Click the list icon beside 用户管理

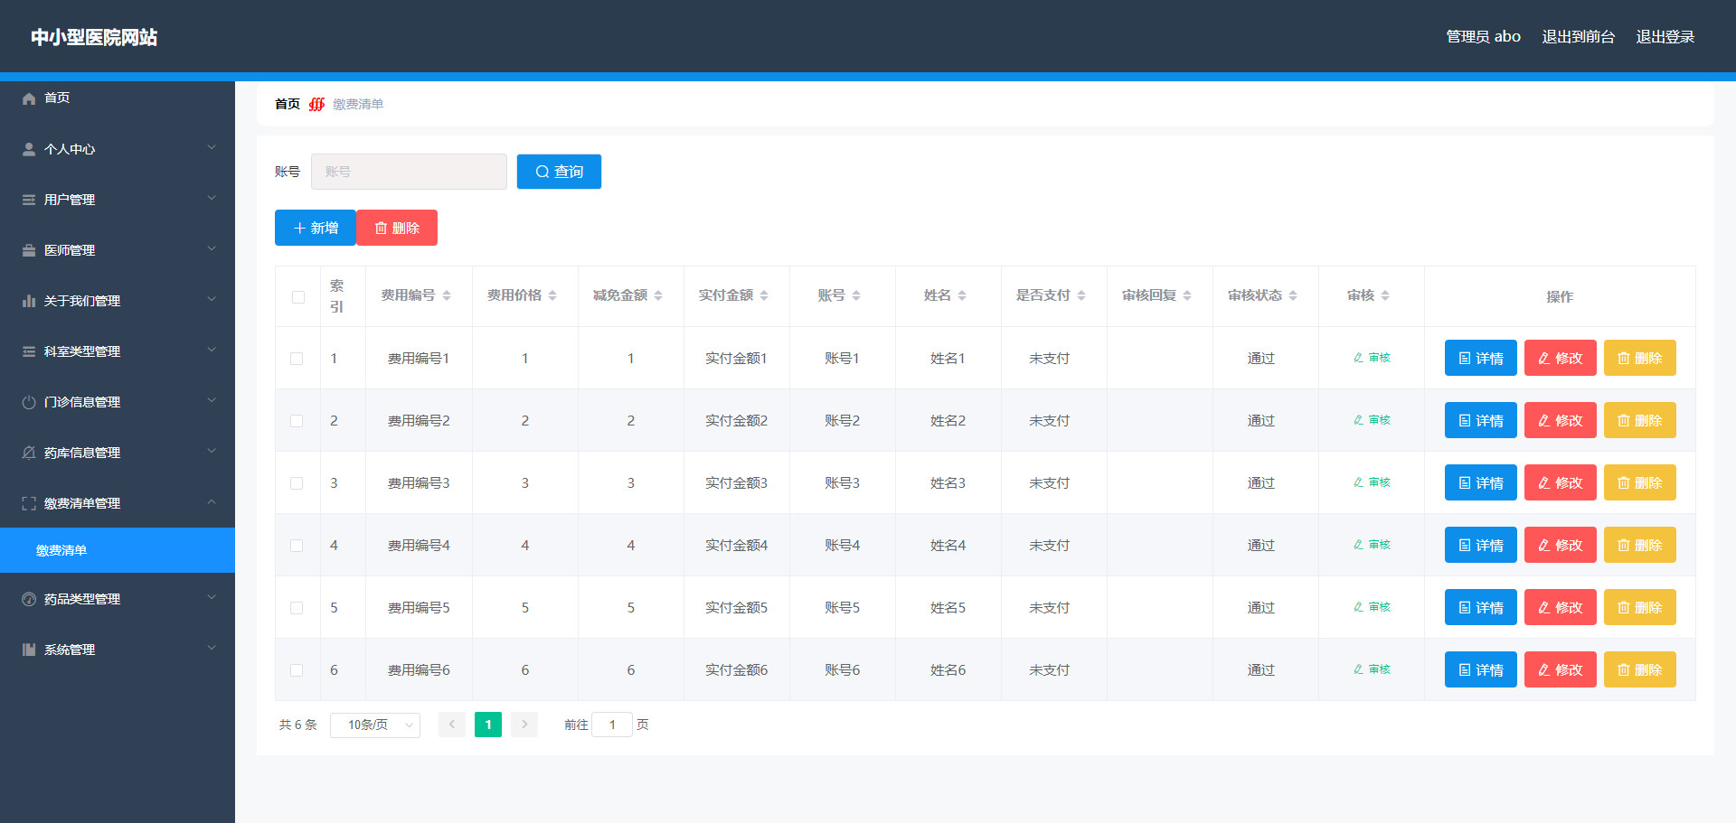tap(29, 200)
